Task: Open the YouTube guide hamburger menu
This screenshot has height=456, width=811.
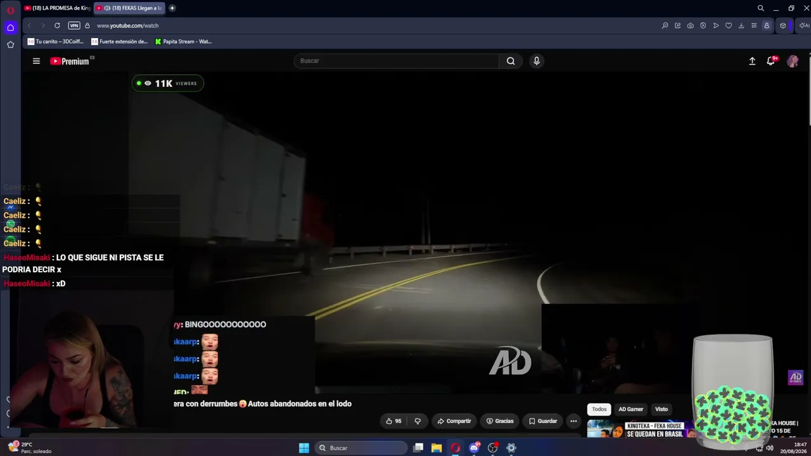Action: click(36, 61)
